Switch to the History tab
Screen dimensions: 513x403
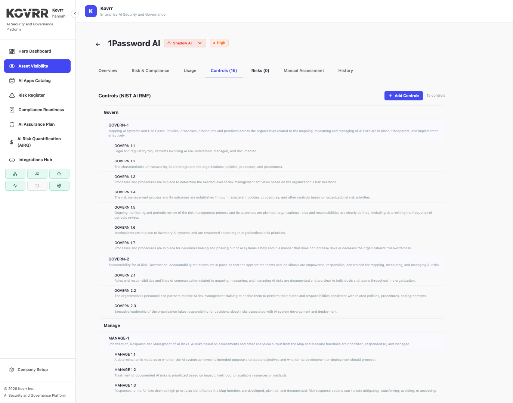(x=346, y=71)
